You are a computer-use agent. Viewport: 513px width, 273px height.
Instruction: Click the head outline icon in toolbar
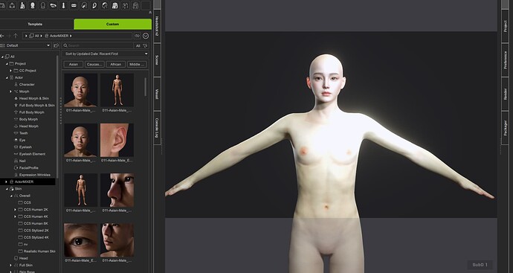43,5
